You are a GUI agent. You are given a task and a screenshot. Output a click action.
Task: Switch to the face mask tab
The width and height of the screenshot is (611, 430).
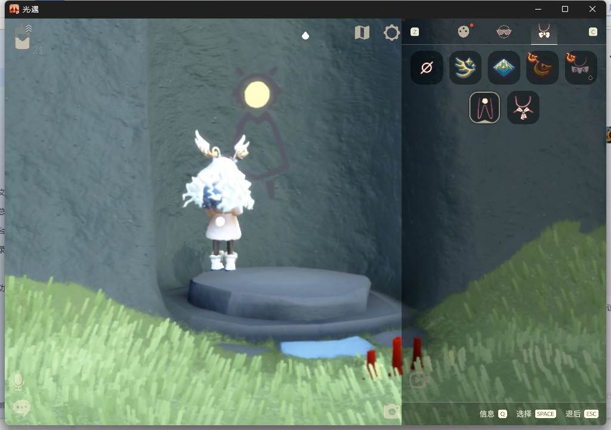[464, 32]
